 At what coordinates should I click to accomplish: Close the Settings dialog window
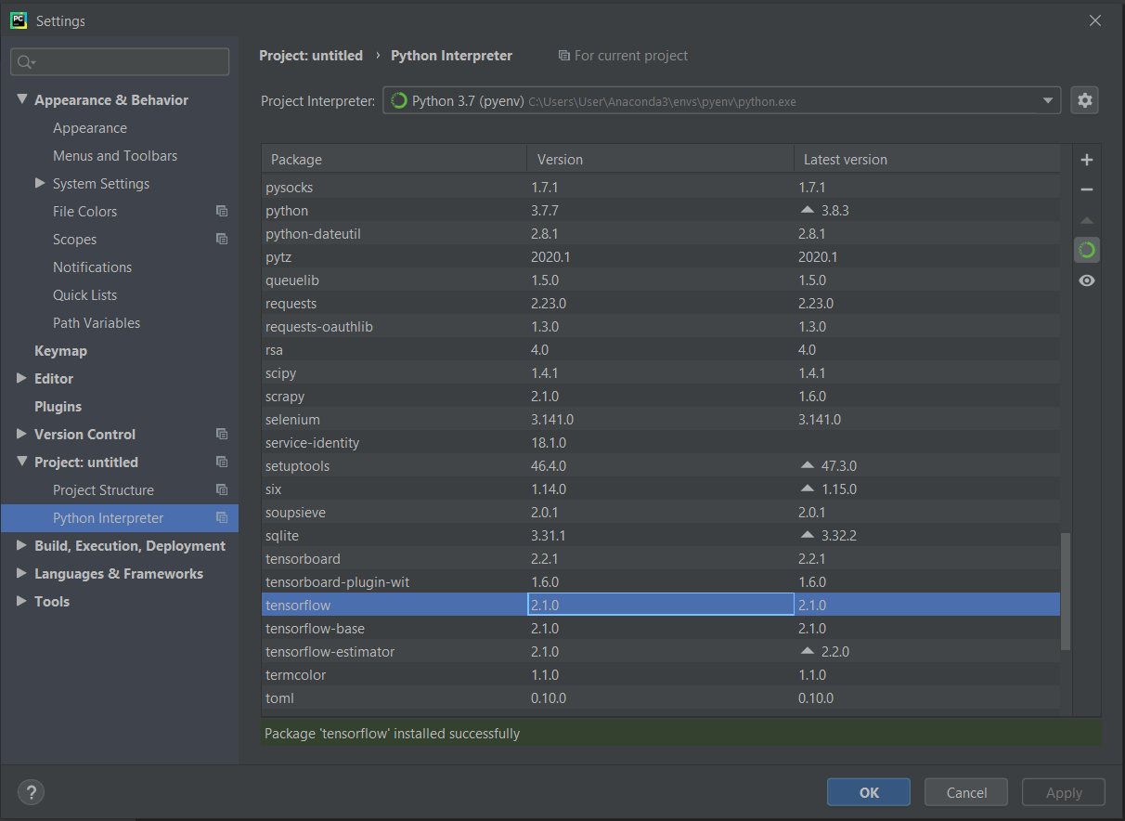pyautogui.click(x=1095, y=20)
